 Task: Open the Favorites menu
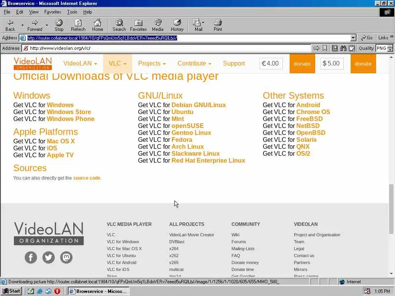pyautogui.click(x=52, y=12)
